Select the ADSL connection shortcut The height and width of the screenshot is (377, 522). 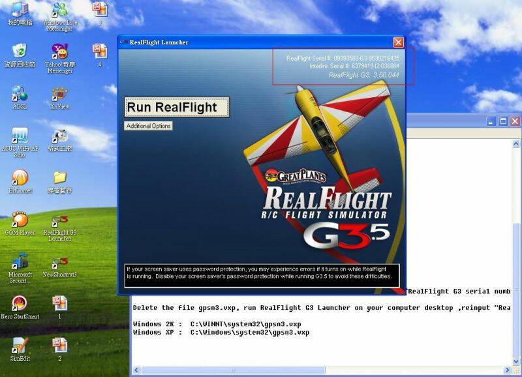click(20, 97)
